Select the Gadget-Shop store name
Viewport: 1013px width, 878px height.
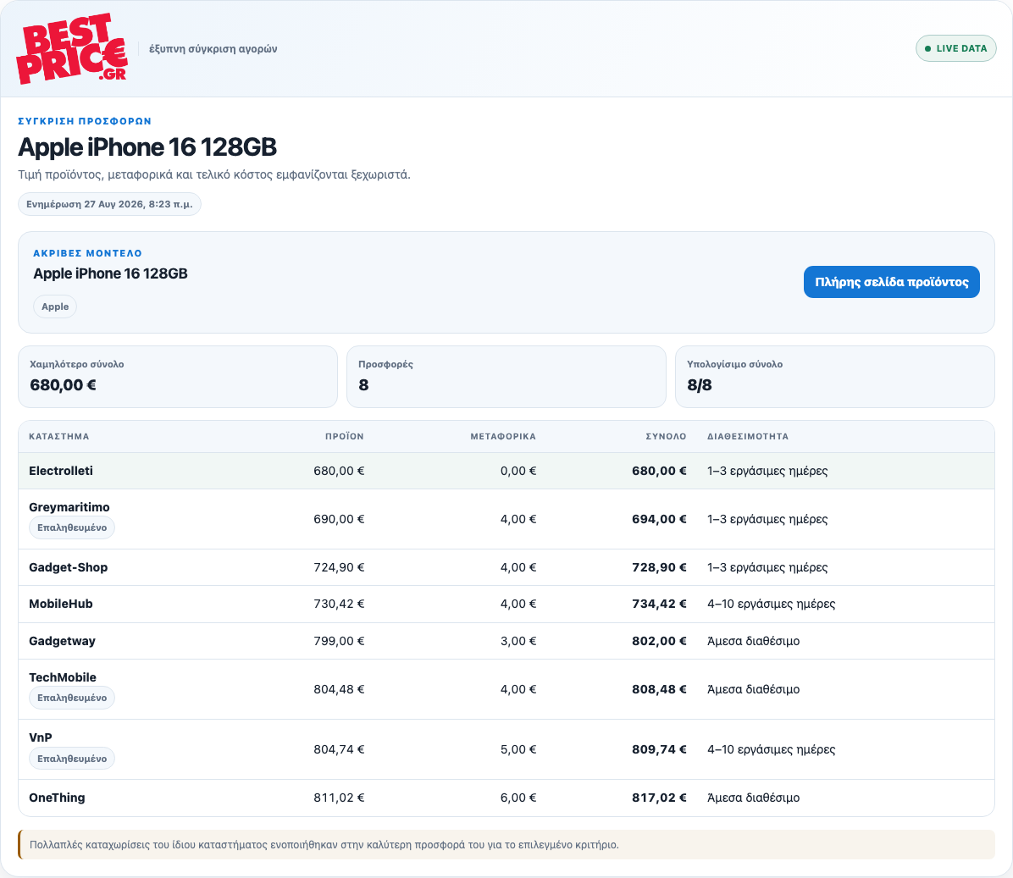coord(68,567)
